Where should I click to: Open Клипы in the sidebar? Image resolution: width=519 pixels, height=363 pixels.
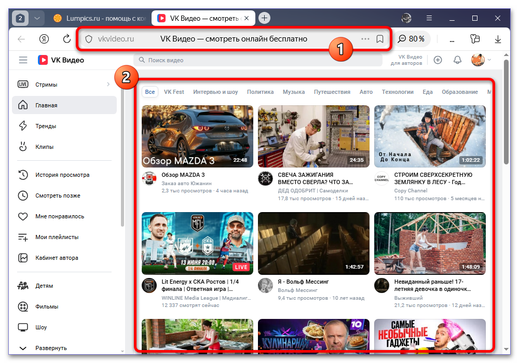pos(64,147)
